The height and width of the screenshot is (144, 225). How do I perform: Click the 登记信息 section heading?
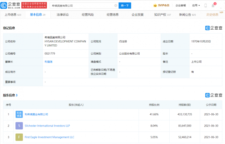9,28
